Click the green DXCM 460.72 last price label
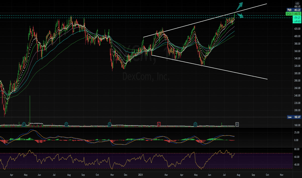The width and height of the screenshot is (302, 178). pyautogui.click(x=293, y=14)
